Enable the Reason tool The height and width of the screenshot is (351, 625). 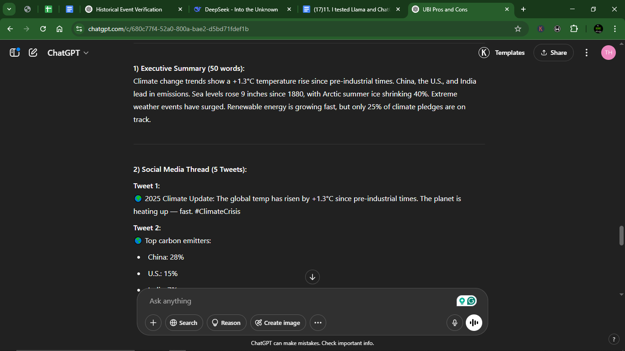pos(226,323)
